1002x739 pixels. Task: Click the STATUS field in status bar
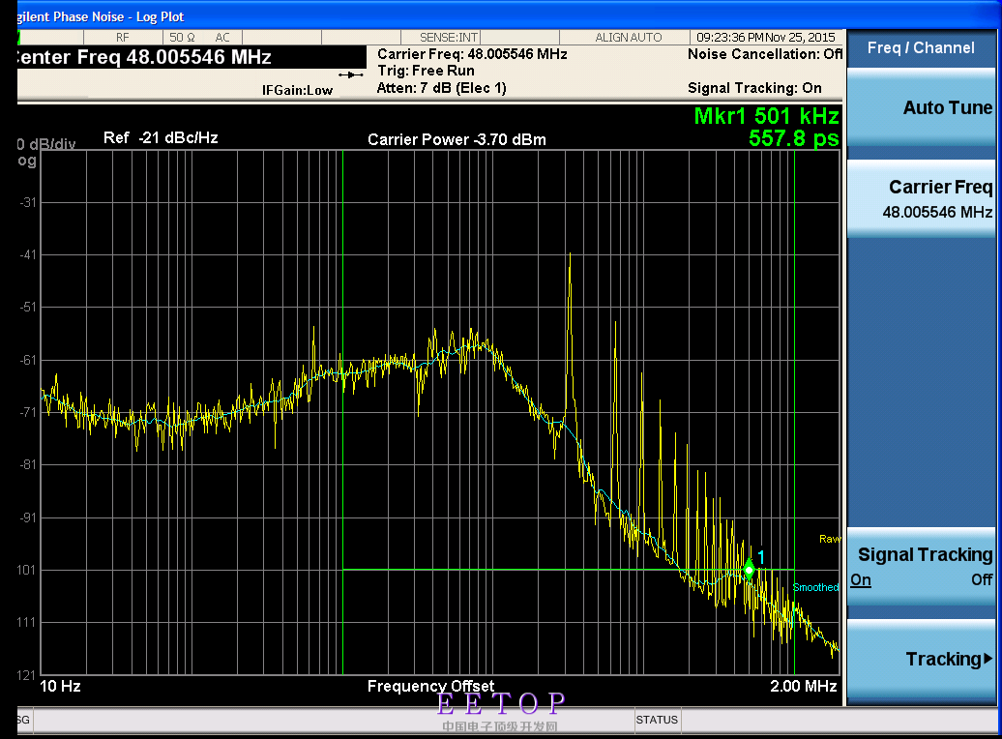pos(657,720)
